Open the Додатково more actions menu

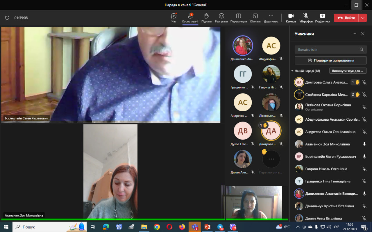point(271,18)
